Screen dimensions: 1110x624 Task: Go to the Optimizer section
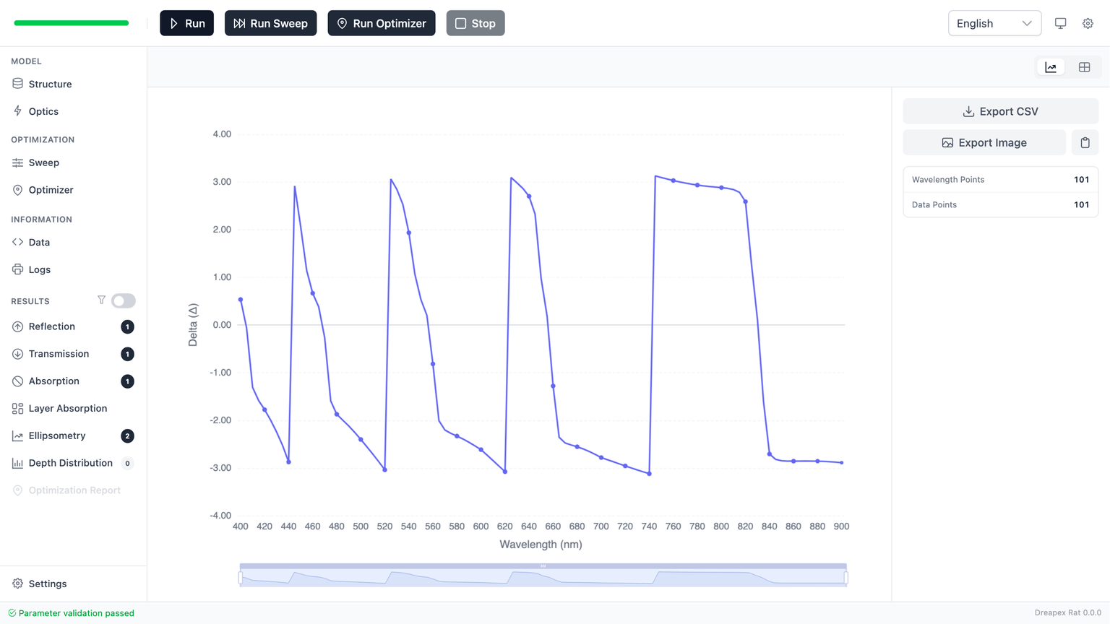(x=51, y=190)
